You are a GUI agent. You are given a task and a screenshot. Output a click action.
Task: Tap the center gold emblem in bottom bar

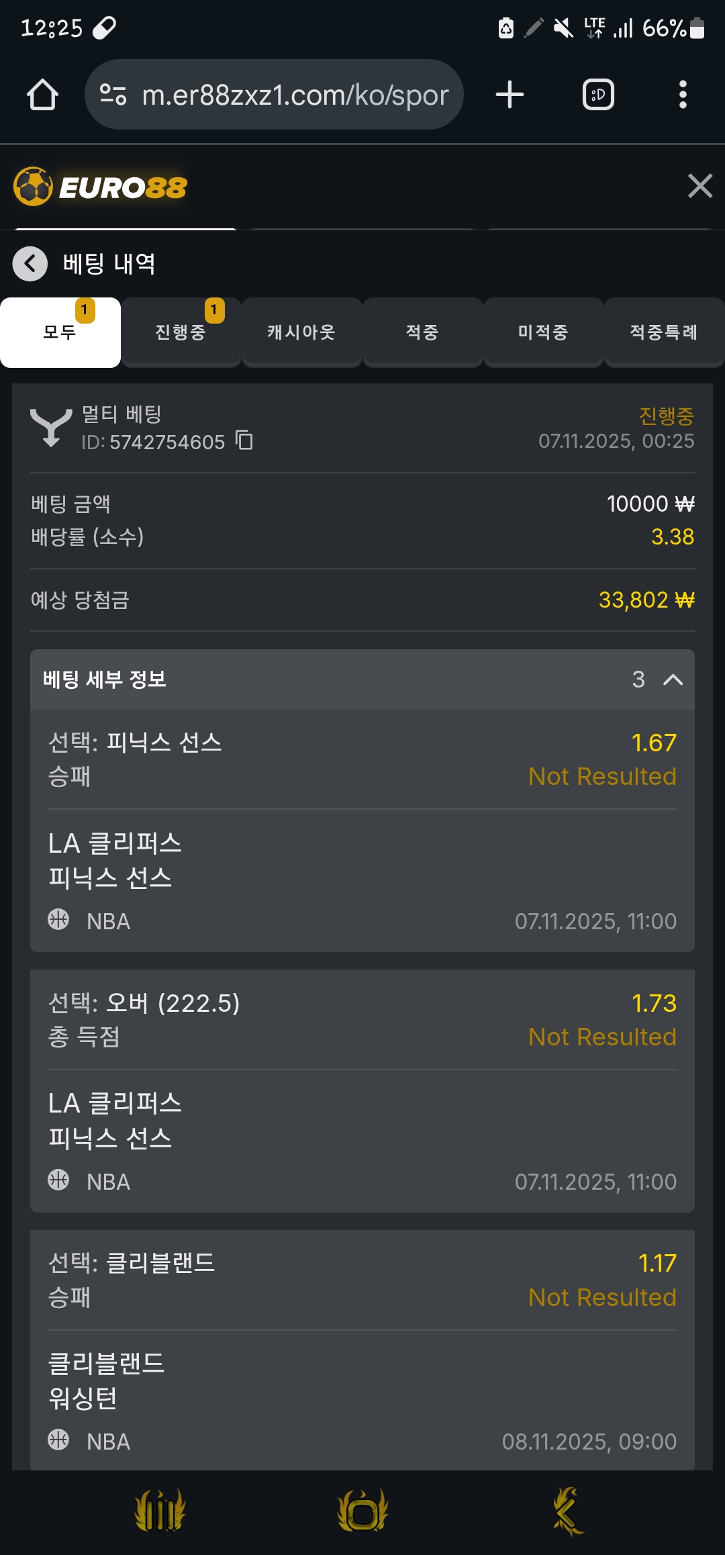(362, 1511)
